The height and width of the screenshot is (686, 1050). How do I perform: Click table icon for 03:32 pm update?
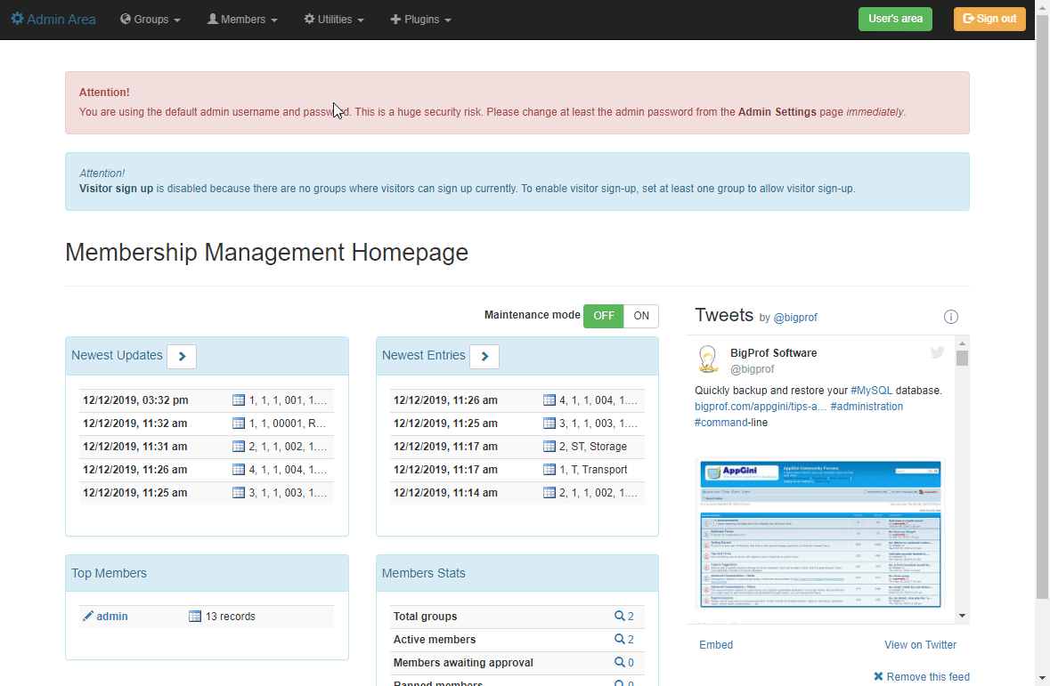[x=239, y=400]
